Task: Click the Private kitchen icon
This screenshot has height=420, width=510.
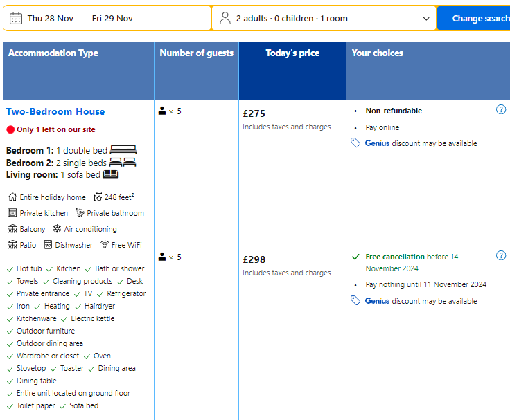Action: click(x=12, y=212)
